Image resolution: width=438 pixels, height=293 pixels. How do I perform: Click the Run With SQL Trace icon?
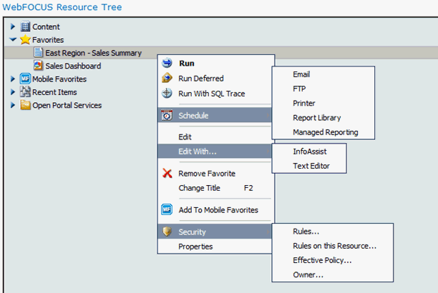pos(167,93)
